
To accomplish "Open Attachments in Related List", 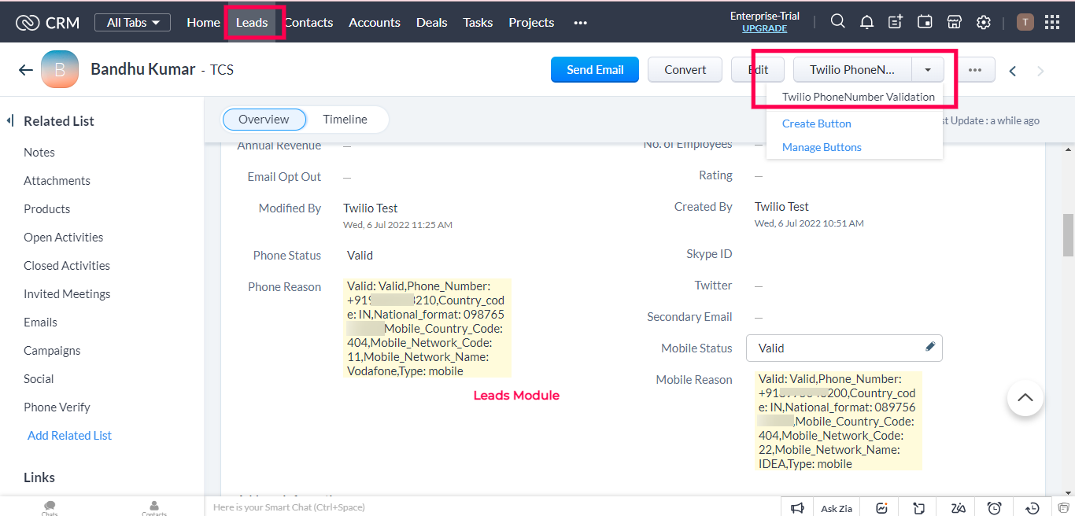I will [57, 180].
